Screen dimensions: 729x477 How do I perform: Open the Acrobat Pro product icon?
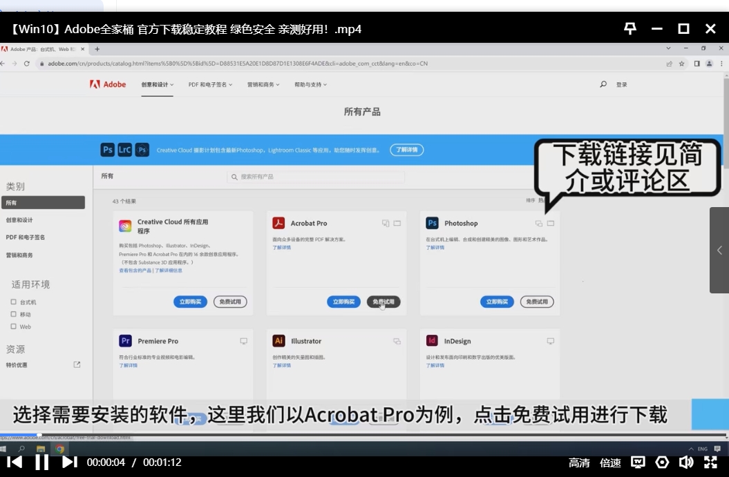[x=279, y=222]
